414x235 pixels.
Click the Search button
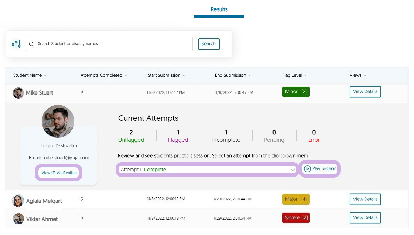(x=209, y=44)
